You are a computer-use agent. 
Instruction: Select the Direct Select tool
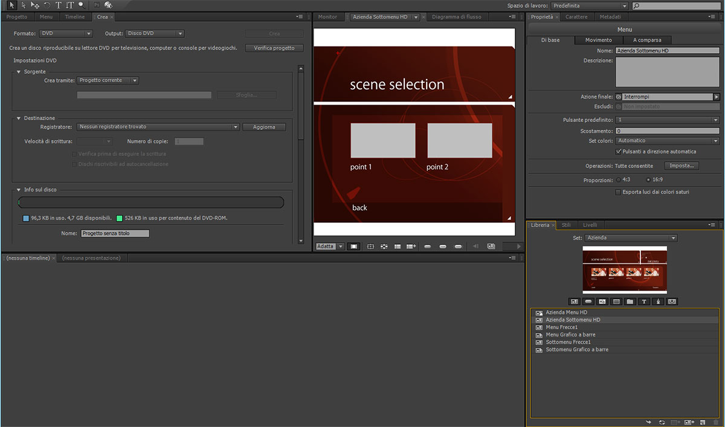(x=24, y=5)
